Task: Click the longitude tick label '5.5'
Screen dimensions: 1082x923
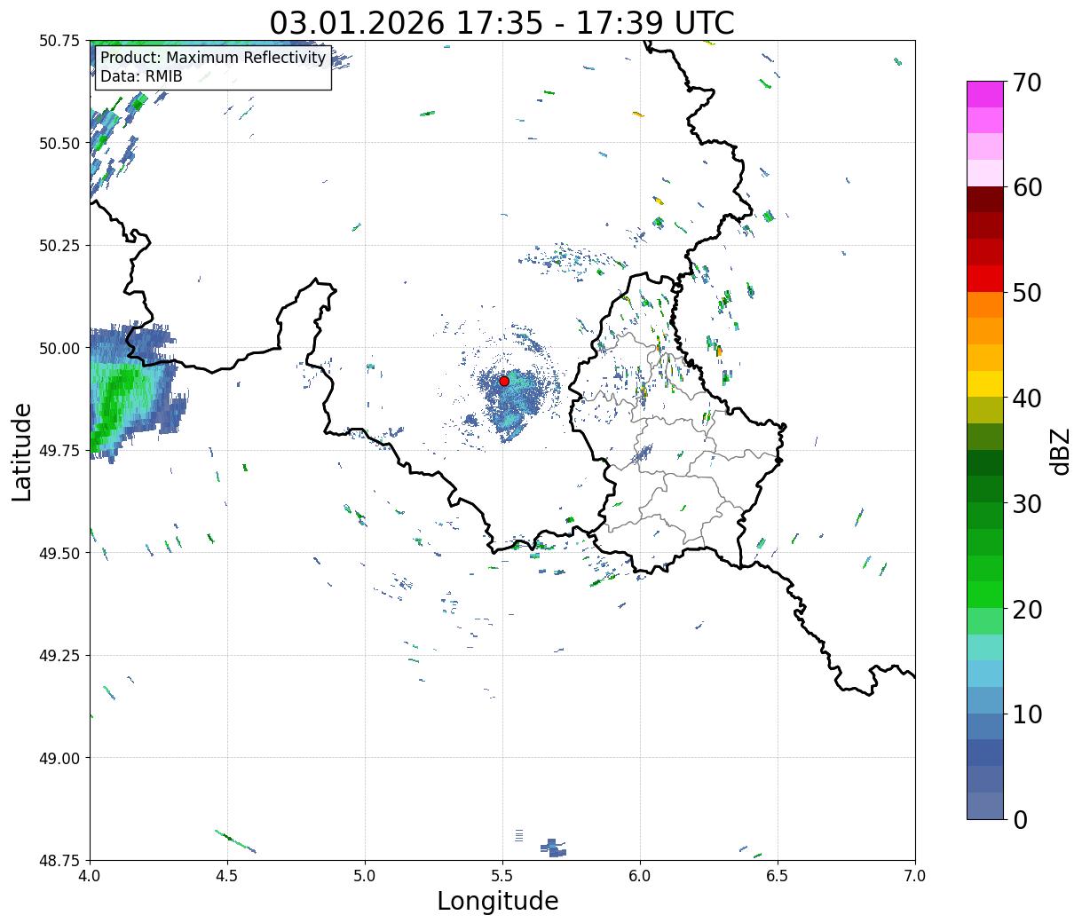Action: [x=502, y=875]
